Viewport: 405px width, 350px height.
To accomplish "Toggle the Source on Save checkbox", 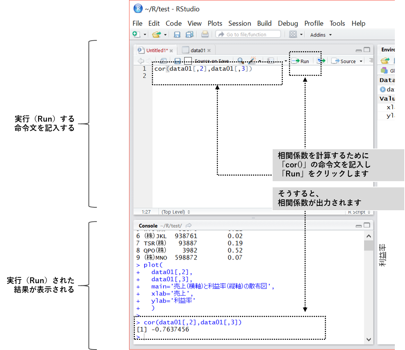I will pyautogui.click(x=188, y=61).
